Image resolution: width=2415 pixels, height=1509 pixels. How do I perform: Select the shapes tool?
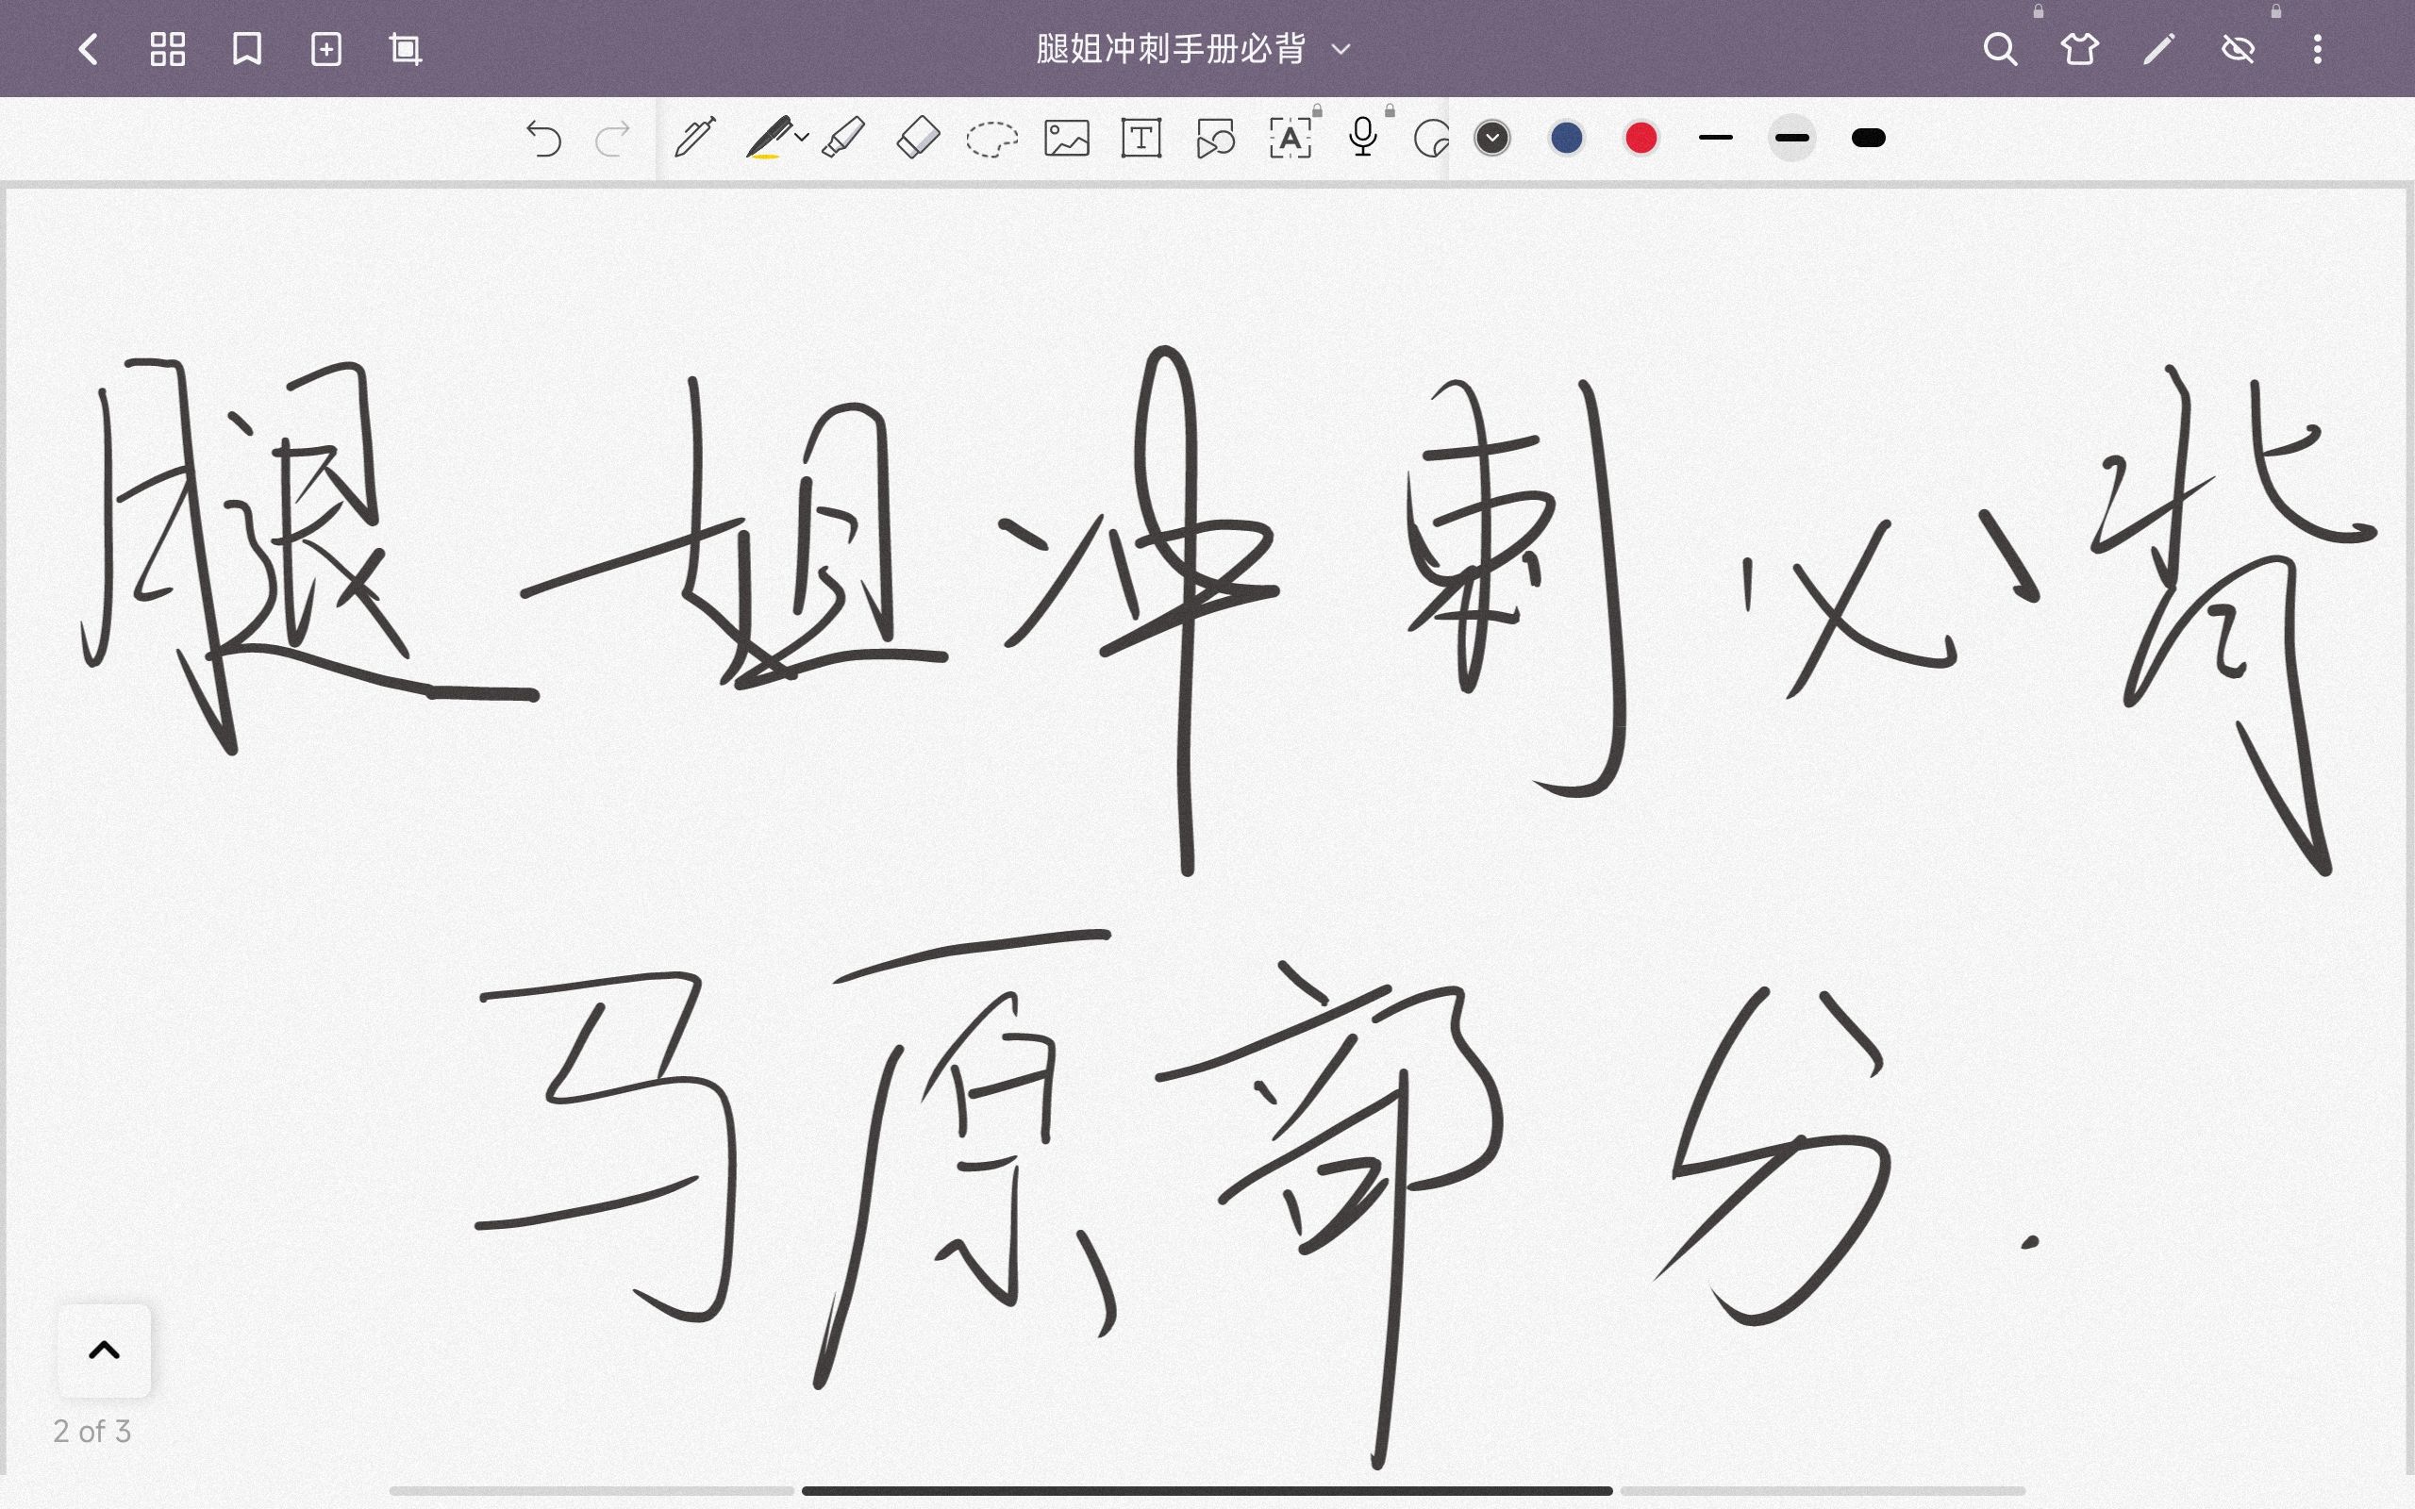pyautogui.click(x=1215, y=138)
